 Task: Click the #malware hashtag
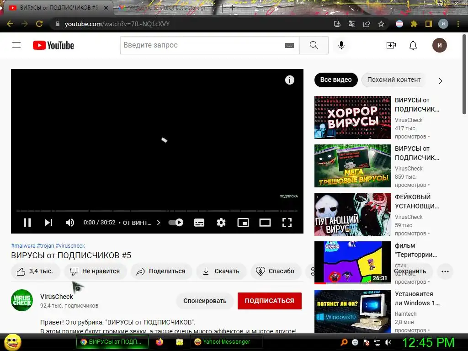coord(23,245)
